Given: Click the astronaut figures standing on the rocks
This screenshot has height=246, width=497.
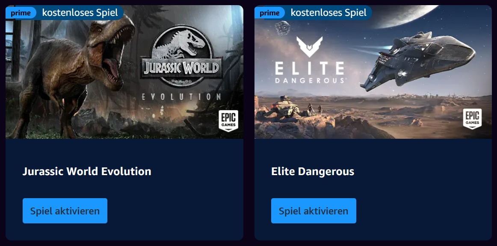Looking at the screenshot, I should tap(315, 109).
